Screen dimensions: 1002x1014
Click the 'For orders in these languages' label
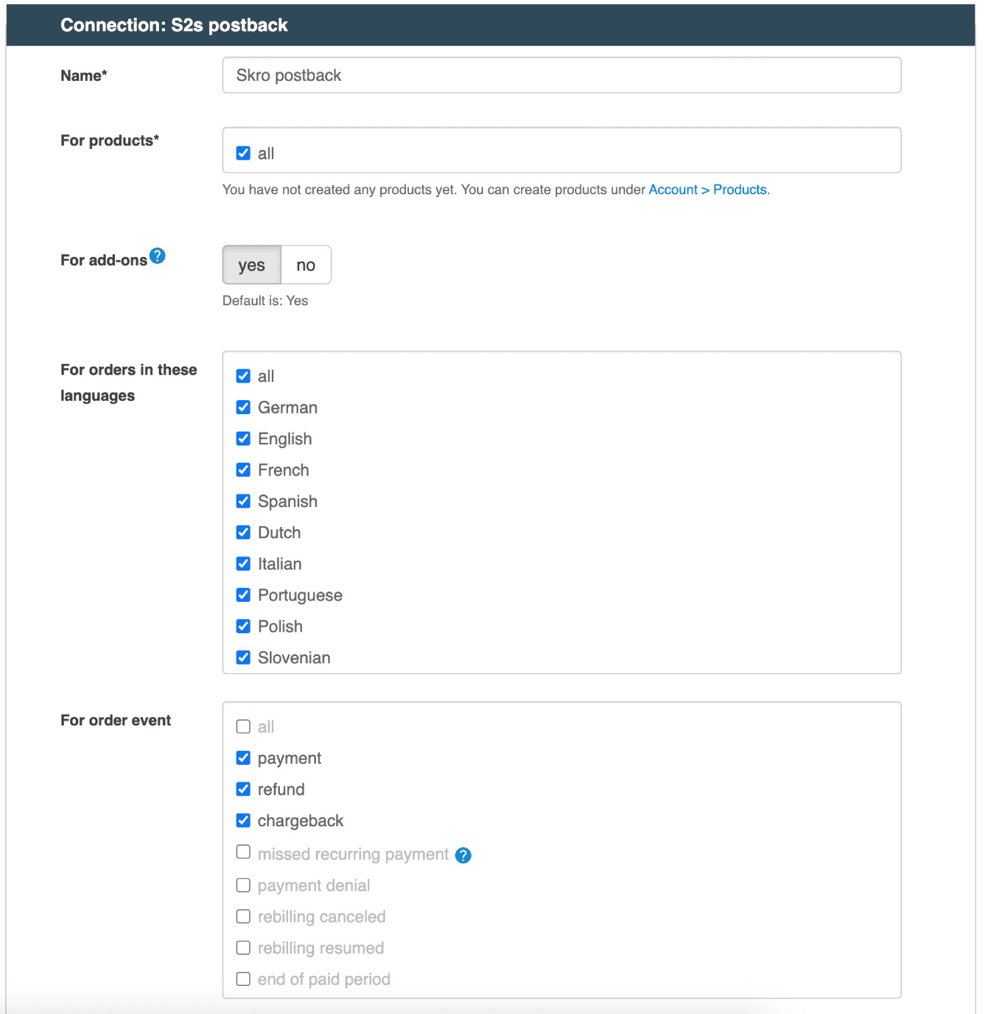[x=129, y=383]
